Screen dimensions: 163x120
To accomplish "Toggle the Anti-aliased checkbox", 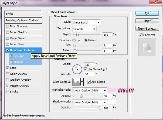I will pyautogui.click(x=89, y=82).
